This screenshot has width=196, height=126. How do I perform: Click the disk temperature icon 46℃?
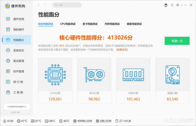click(61, 121)
